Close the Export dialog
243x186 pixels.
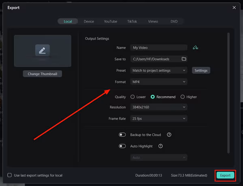tap(234, 7)
